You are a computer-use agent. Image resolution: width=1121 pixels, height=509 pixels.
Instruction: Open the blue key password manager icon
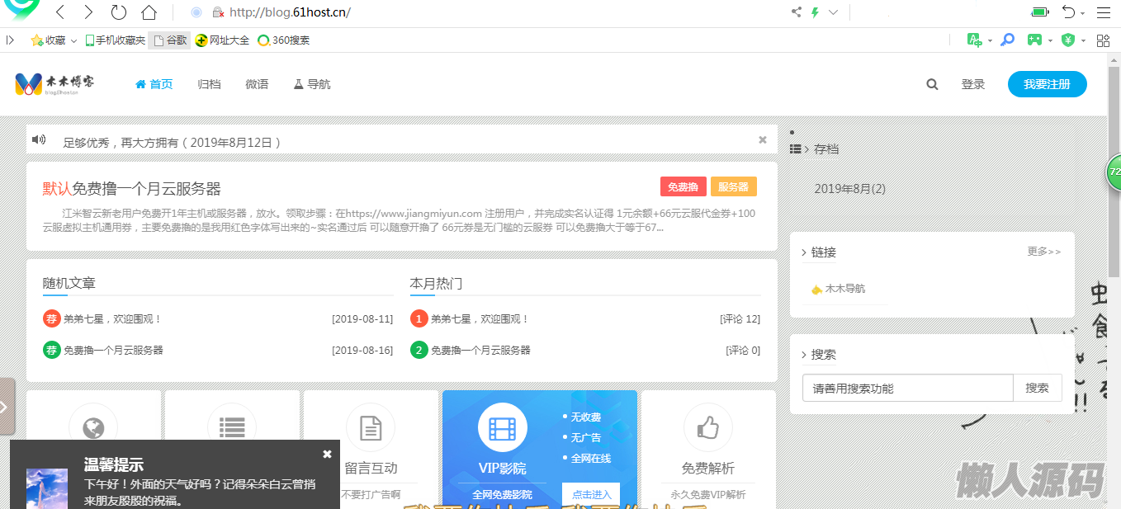point(1007,40)
